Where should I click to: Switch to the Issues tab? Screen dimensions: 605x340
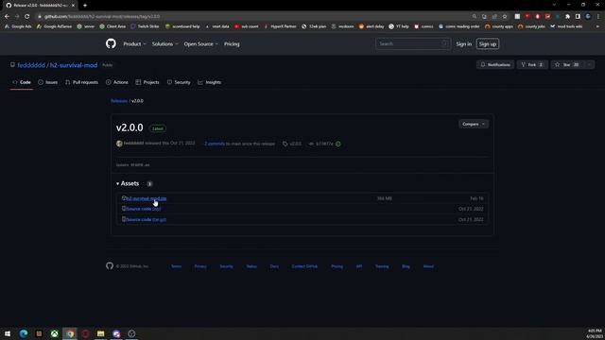[x=48, y=82]
